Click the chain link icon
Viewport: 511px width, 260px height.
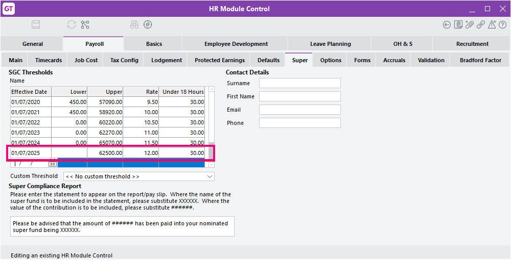click(x=481, y=24)
